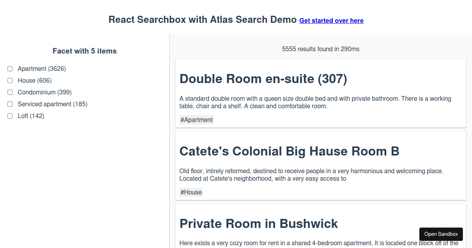Click the Open Sandbox button
The width and height of the screenshot is (472, 248).
(x=441, y=234)
